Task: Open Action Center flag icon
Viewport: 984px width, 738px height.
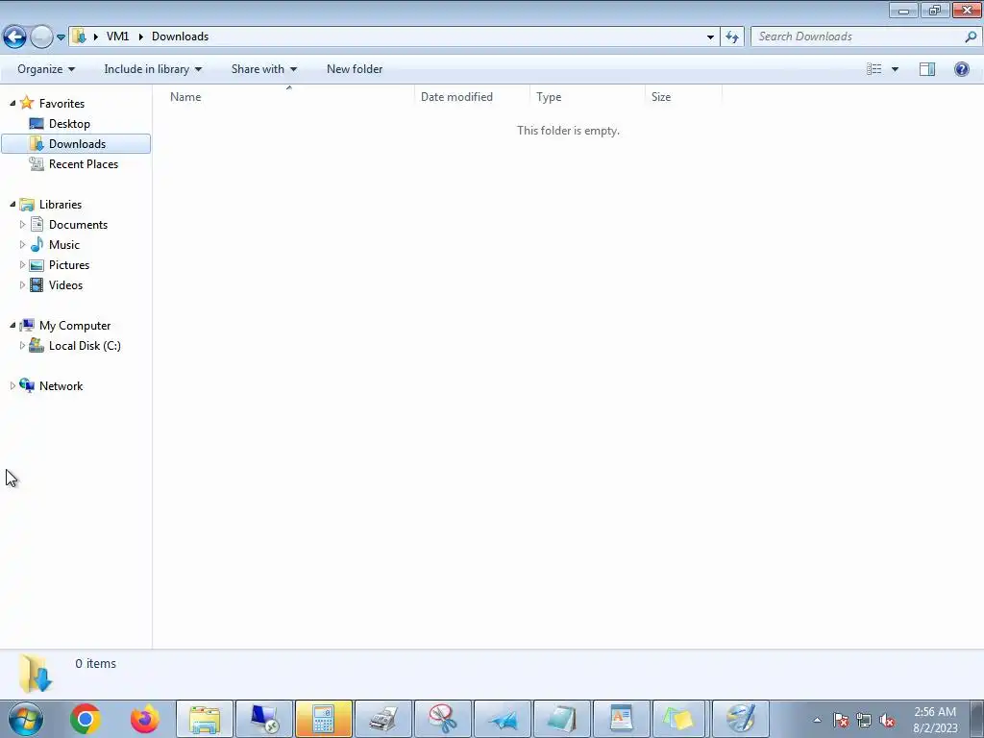Action: coord(841,720)
